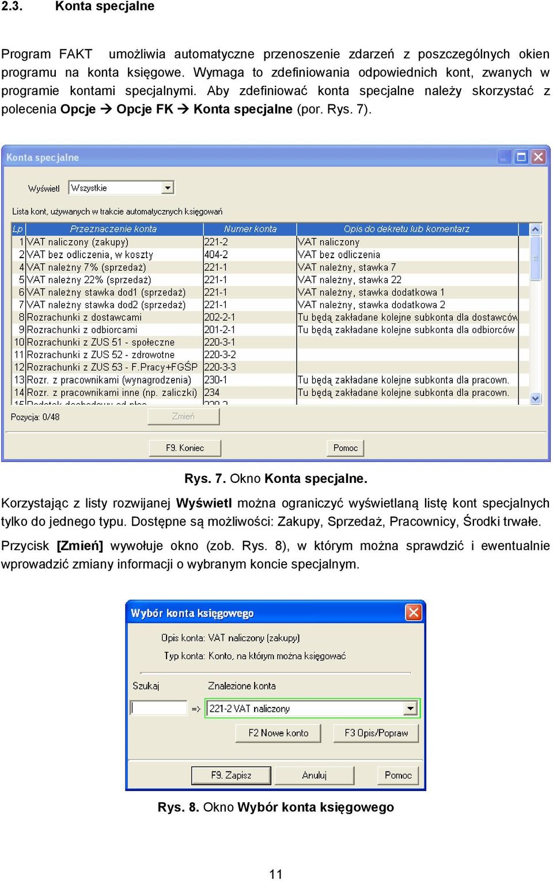
Task: Open the Znalezione konta combo box arrow
Action: 410,709
